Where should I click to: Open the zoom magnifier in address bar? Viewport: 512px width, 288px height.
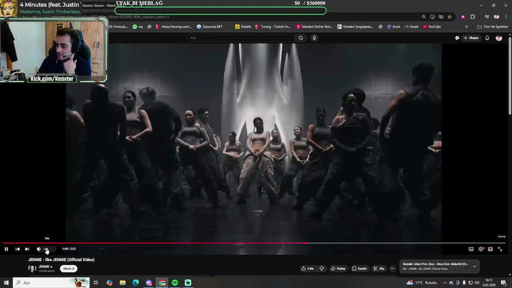(x=424, y=17)
